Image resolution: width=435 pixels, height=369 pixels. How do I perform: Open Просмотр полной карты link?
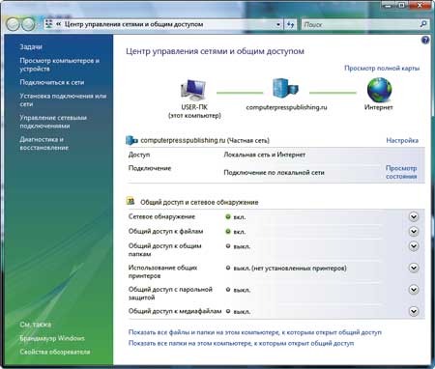(x=382, y=69)
